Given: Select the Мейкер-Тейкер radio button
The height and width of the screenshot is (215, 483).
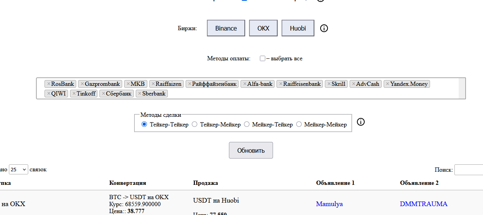Looking at the screenshot, I should (247, 125).
